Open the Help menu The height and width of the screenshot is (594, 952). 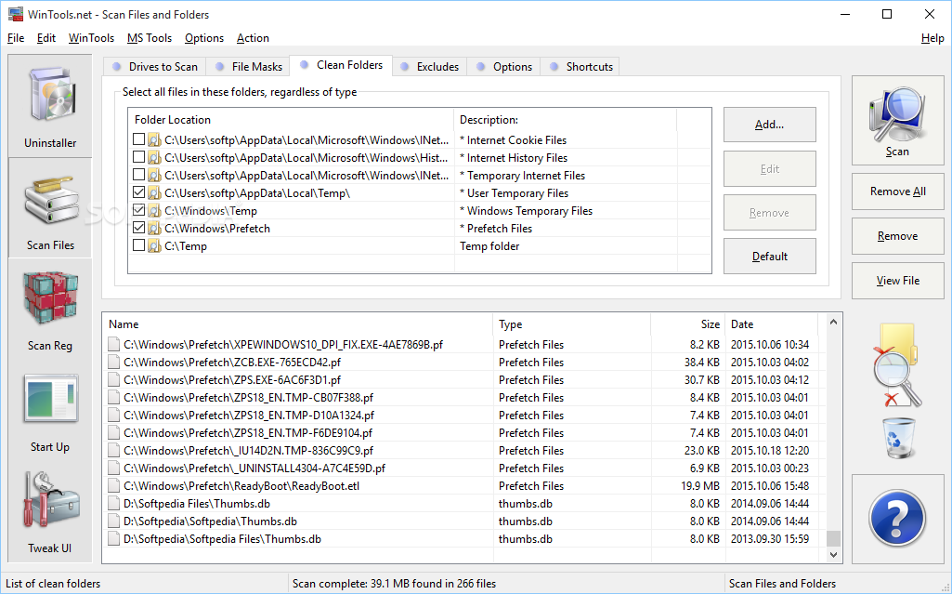pyautogui.click(x=932, y=38)
